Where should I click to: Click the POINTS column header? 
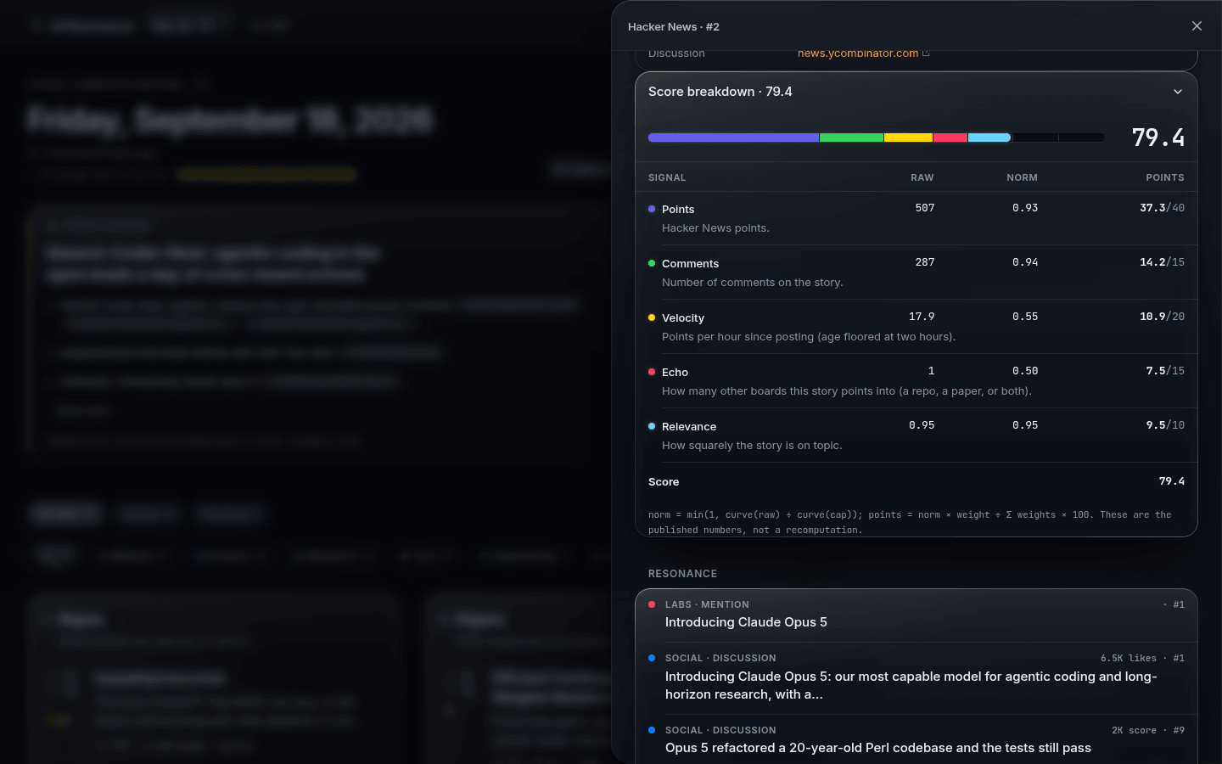pyautogui.click(x=1165, y=177)
